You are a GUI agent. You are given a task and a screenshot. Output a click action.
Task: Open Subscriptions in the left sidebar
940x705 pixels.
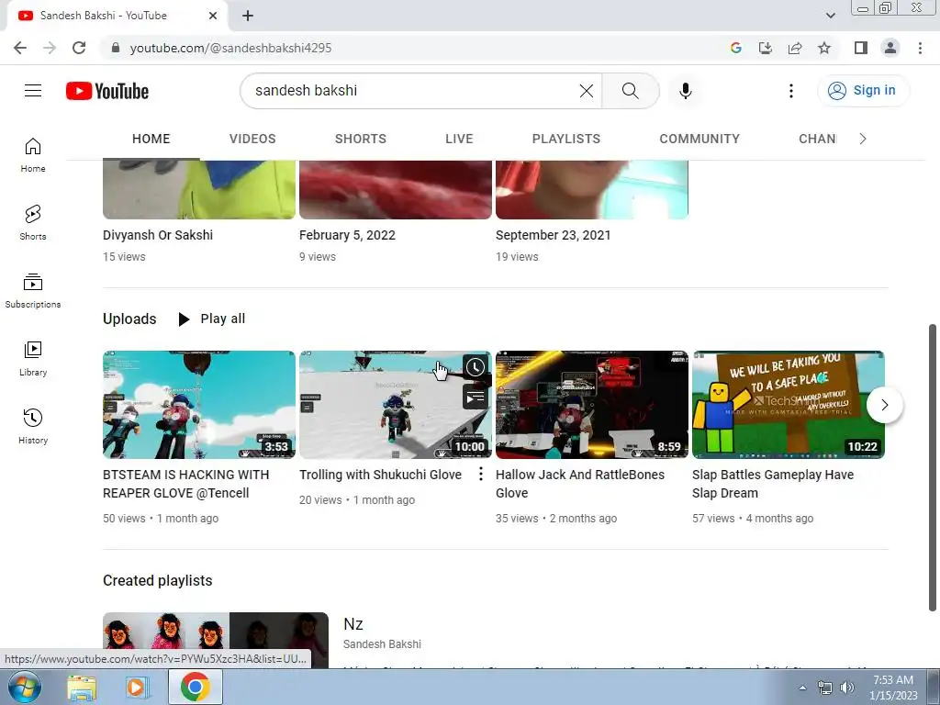(x=33, y=291)
